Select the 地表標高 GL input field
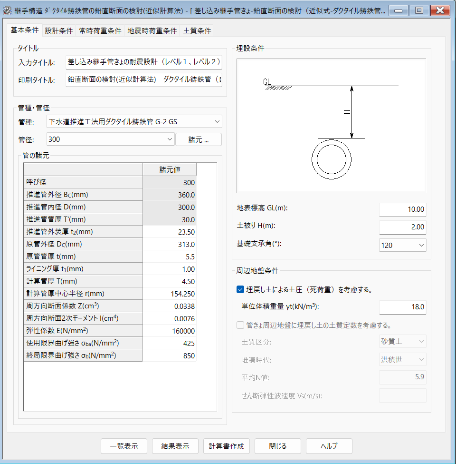 (402, 209)
